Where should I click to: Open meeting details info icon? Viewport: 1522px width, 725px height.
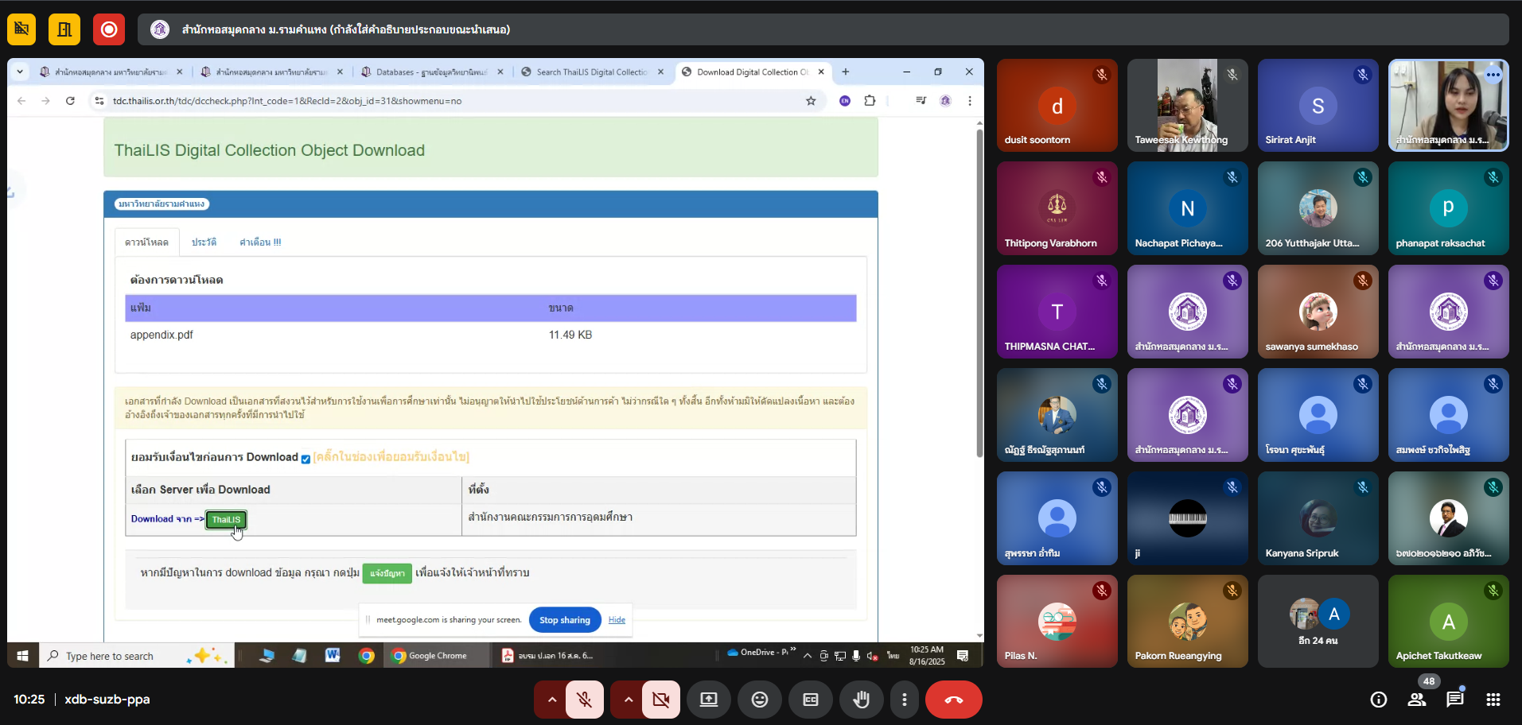1379,700
